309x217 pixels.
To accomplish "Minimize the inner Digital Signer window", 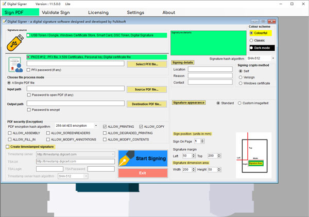I will [x=255, y=22].
